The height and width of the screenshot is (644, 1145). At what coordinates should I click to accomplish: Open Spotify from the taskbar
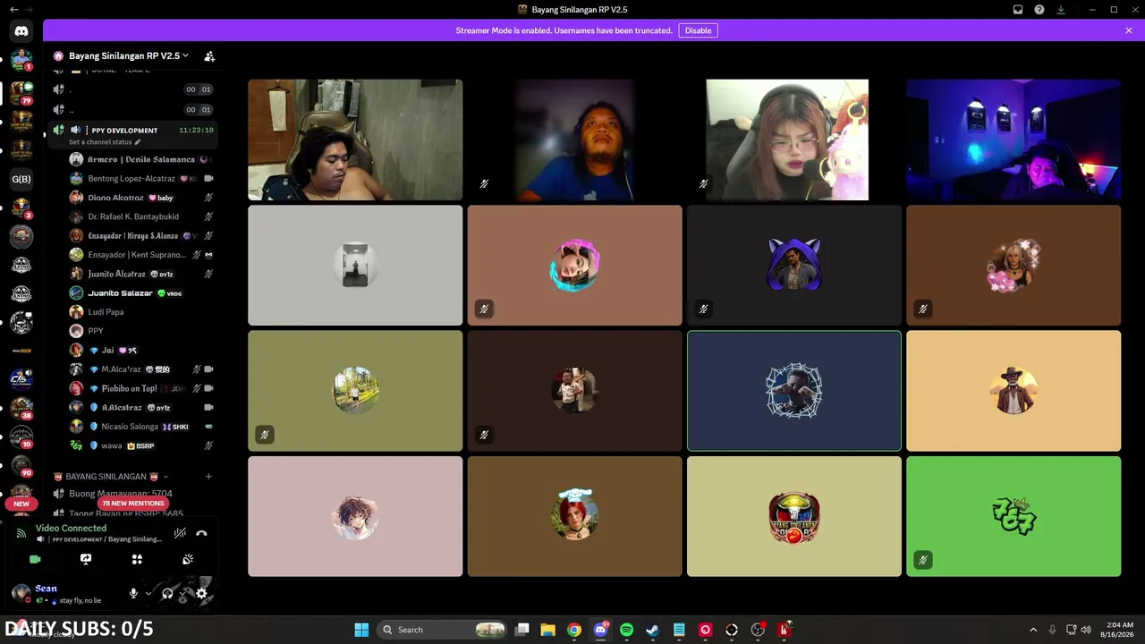(x=626, y=630)
